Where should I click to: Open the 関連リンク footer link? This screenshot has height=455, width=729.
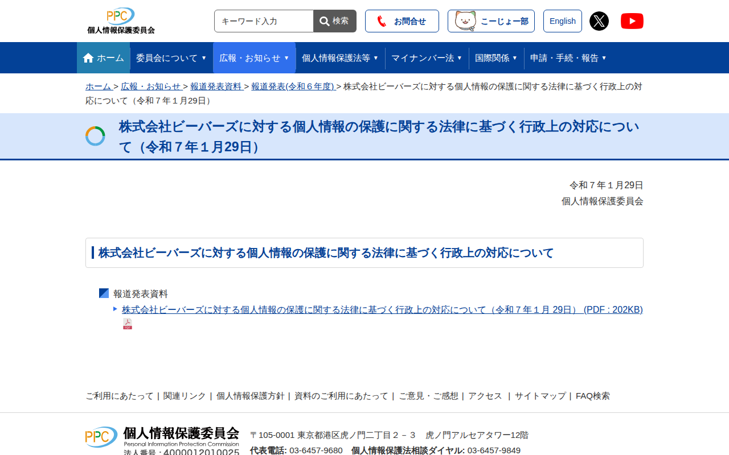(185, 396)
